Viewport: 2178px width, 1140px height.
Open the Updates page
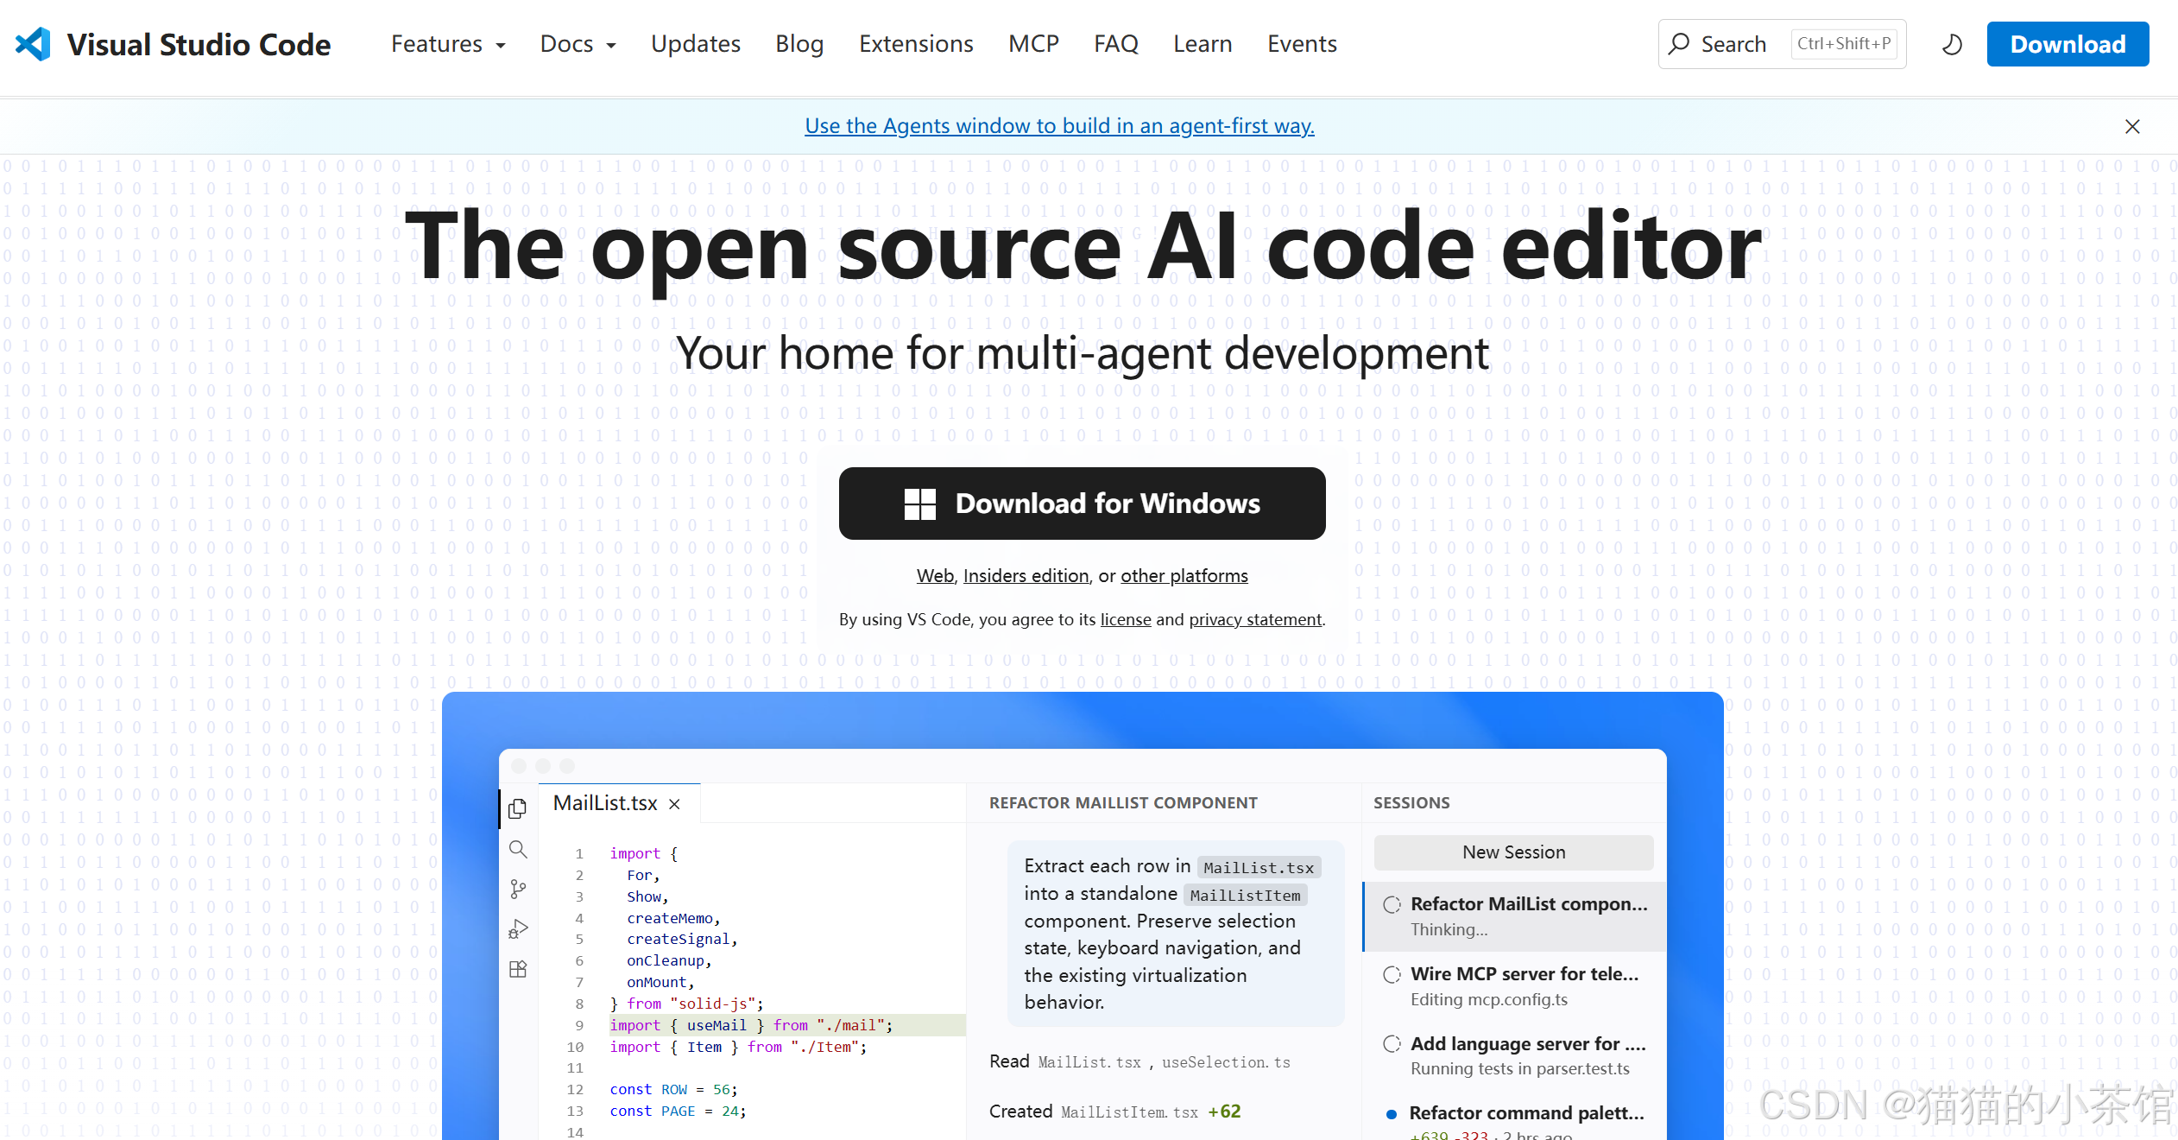696,44
